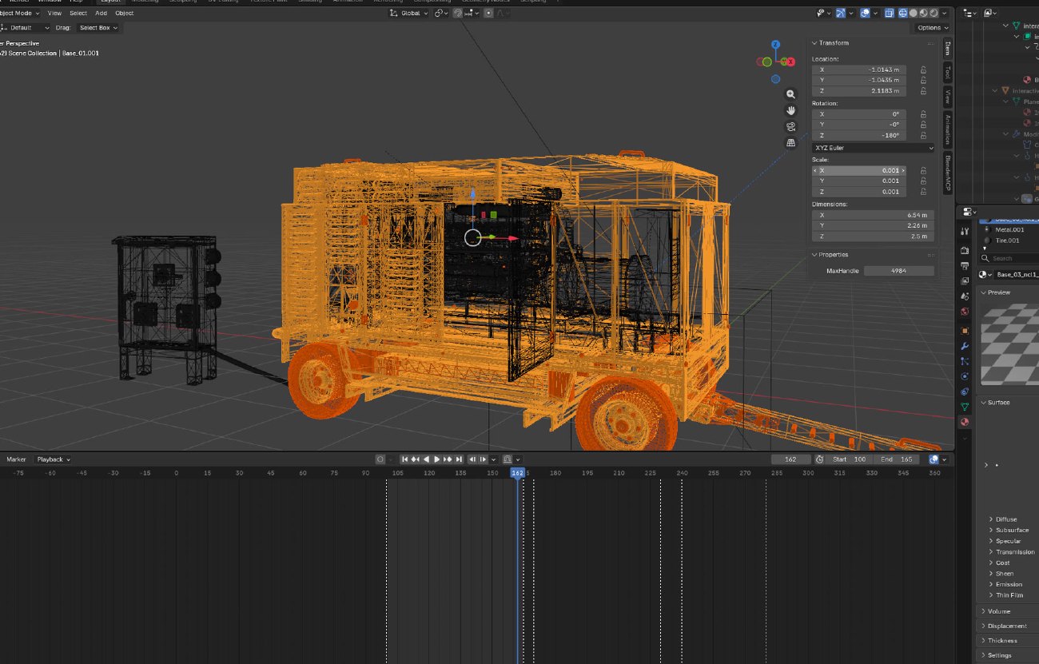The height and width of the screenshot is (664, 1039).
Task: Open the Tool properties tab icon
Action: pyautogui.click(x=965, y=231)
